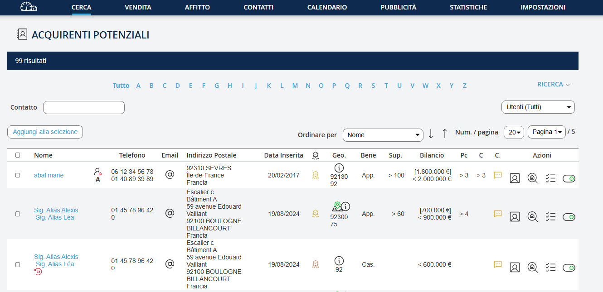Click the descending sort arrow
Viewport: 603px width, 292px height.
[431, 134]
